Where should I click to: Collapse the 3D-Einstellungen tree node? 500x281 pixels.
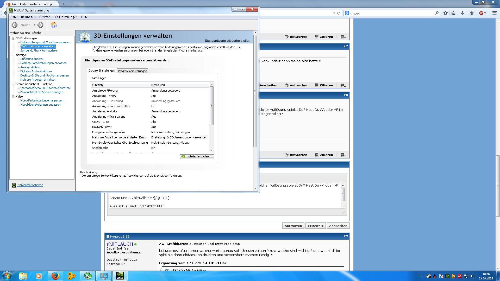pos(13,38)
